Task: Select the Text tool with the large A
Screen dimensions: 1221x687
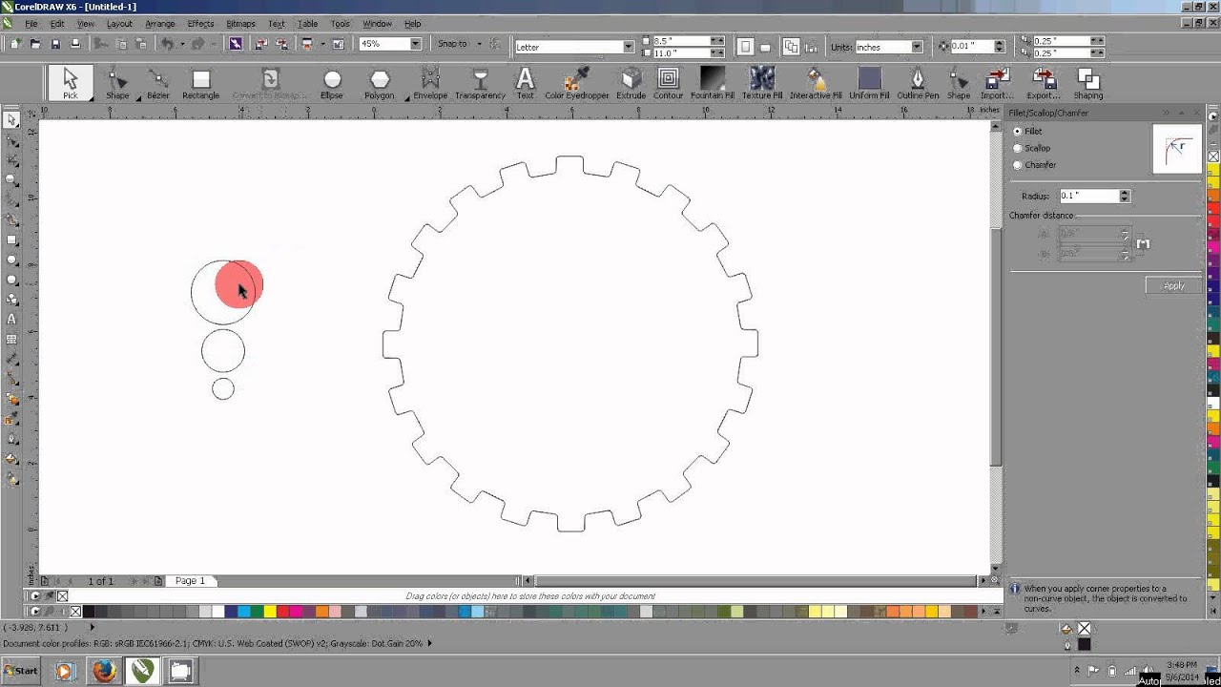Action: click(525, 83)
